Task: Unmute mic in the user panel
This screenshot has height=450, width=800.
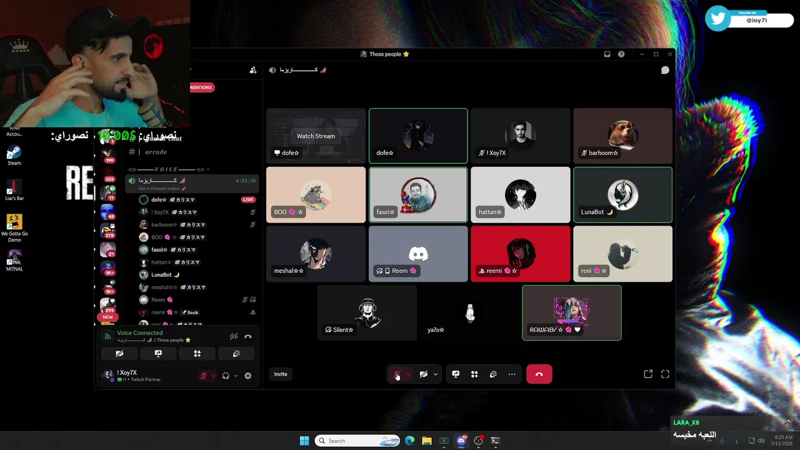Action: click(x=204, y=376)
